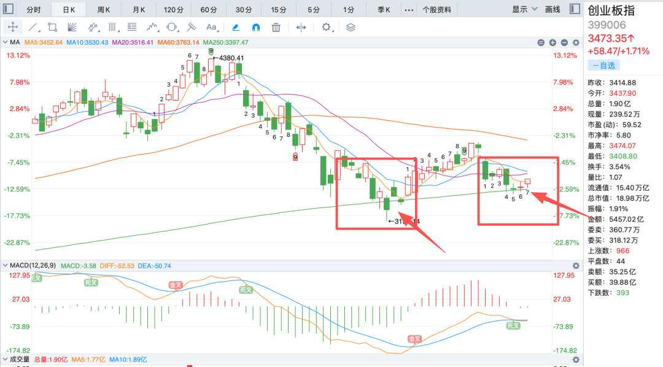663x367 pixels.
Task: Switch to the 周K tab
Action: pyautogui.click(x=104, y=9)
